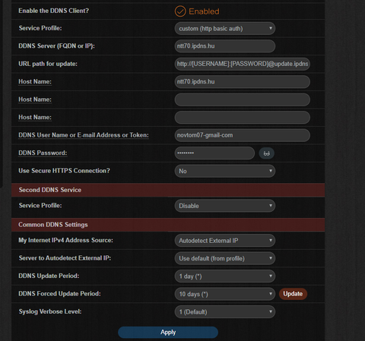Edit the first Host Name field ntt70.ipdns.hu
The image size is (365, 341).
[243, 82]
